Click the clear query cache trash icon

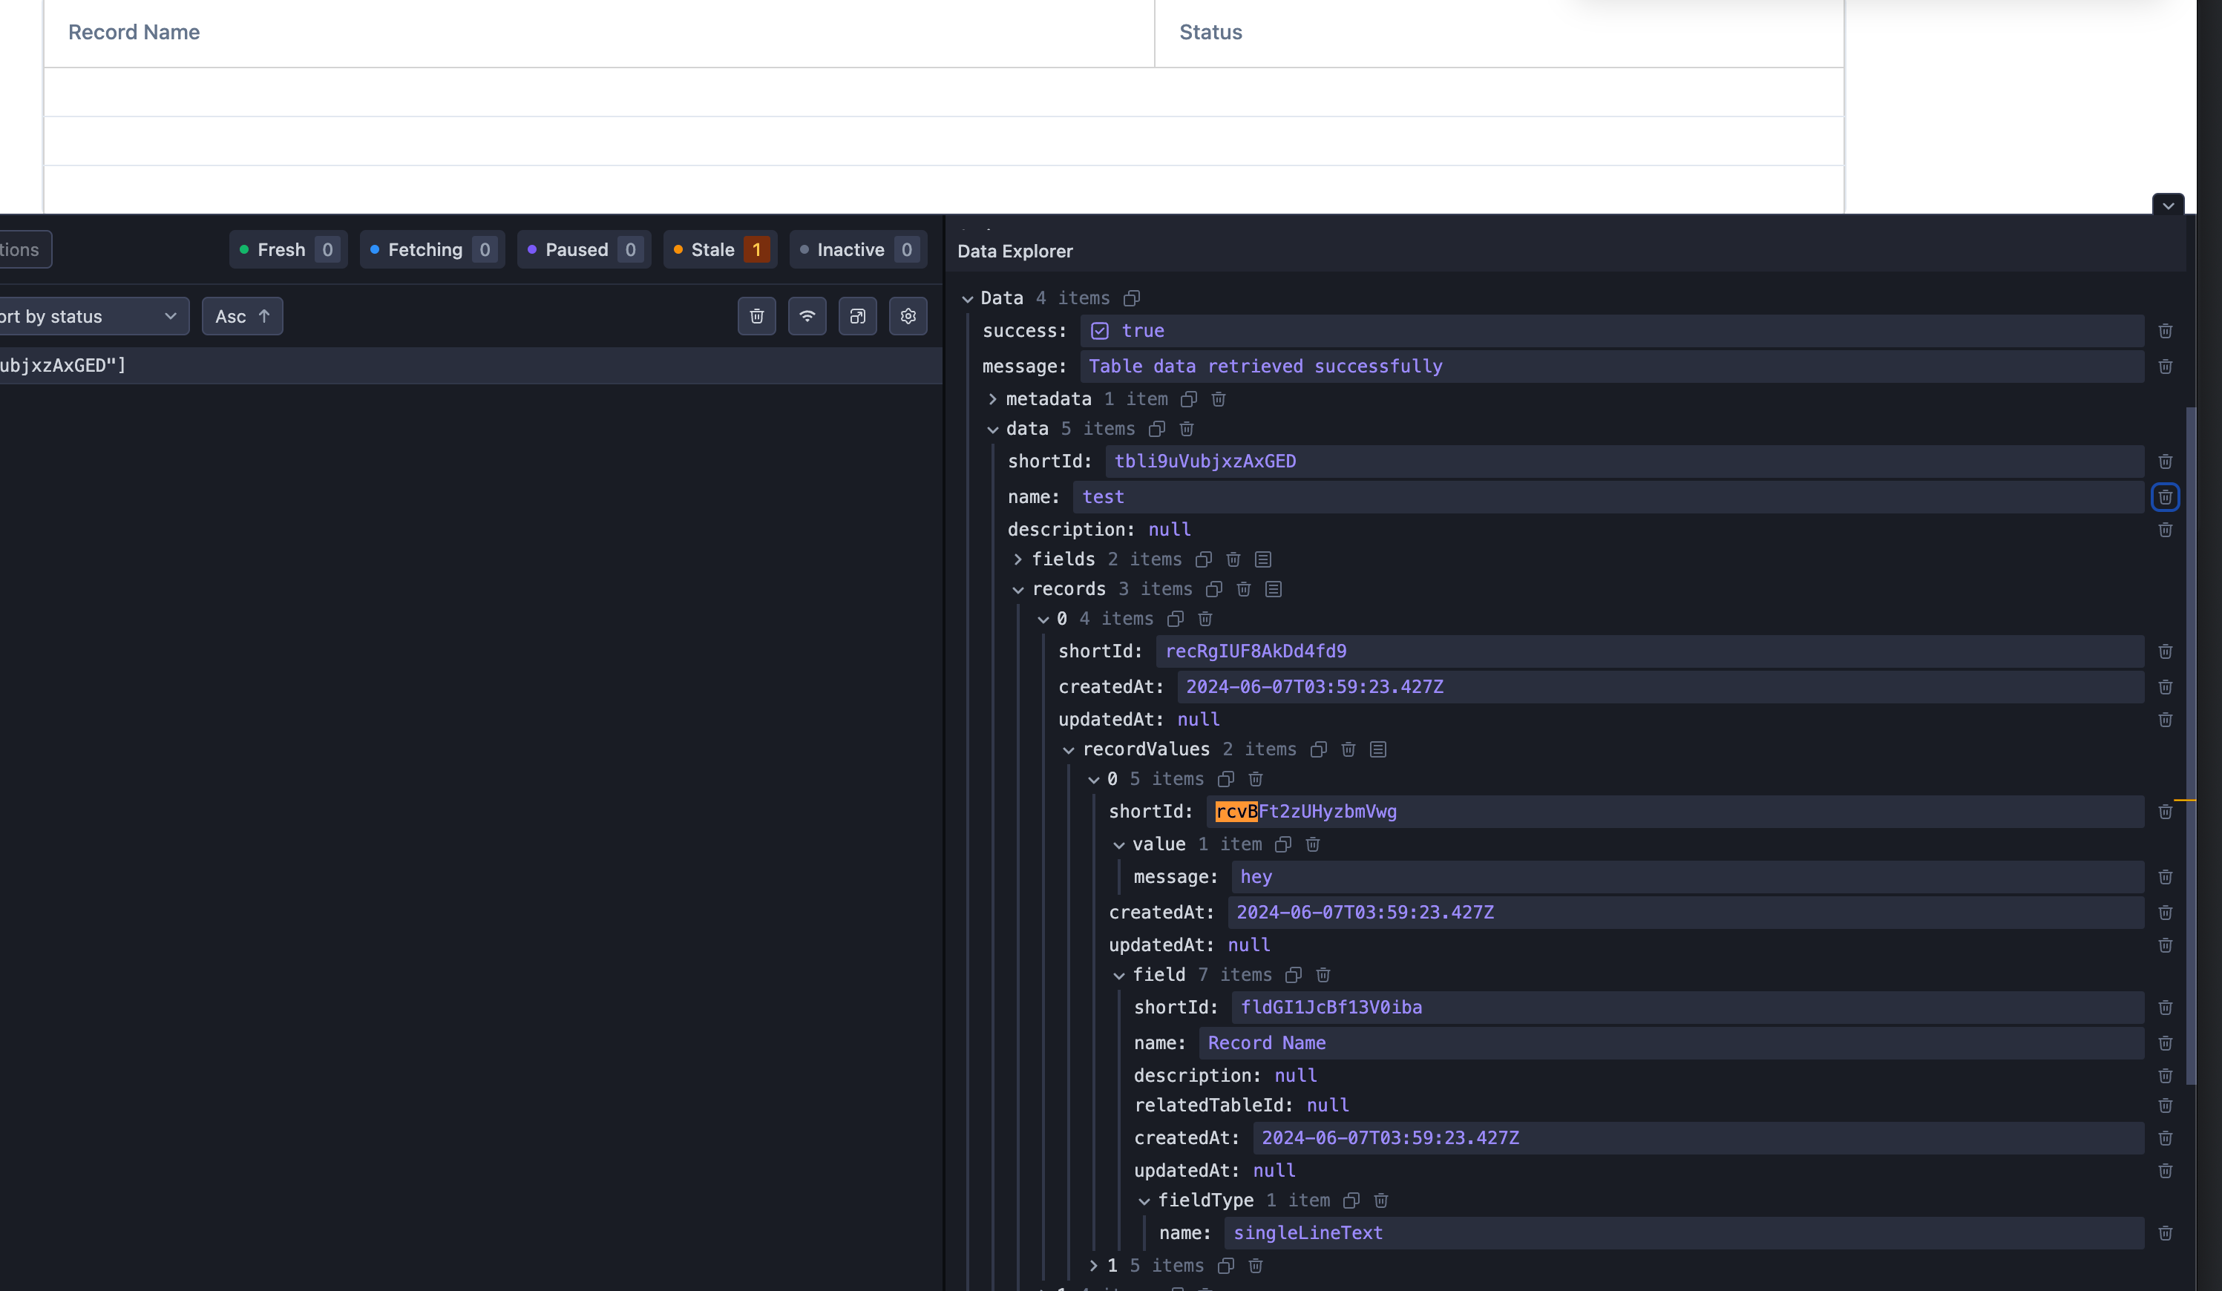[x=756, y=316]
